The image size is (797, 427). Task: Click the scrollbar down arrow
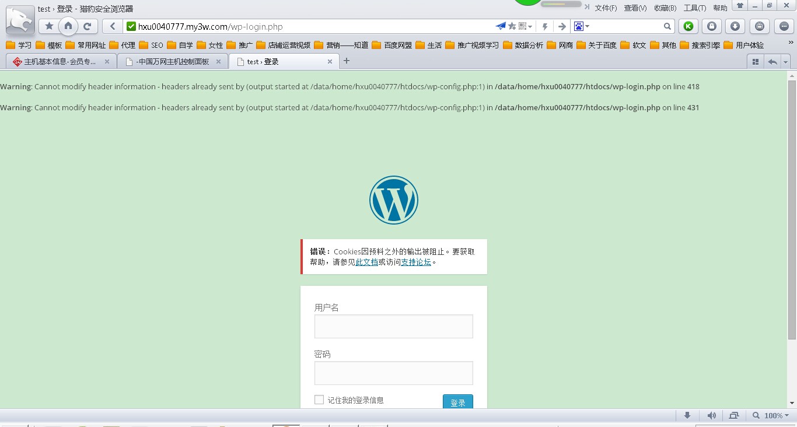[x=792, y=403]
